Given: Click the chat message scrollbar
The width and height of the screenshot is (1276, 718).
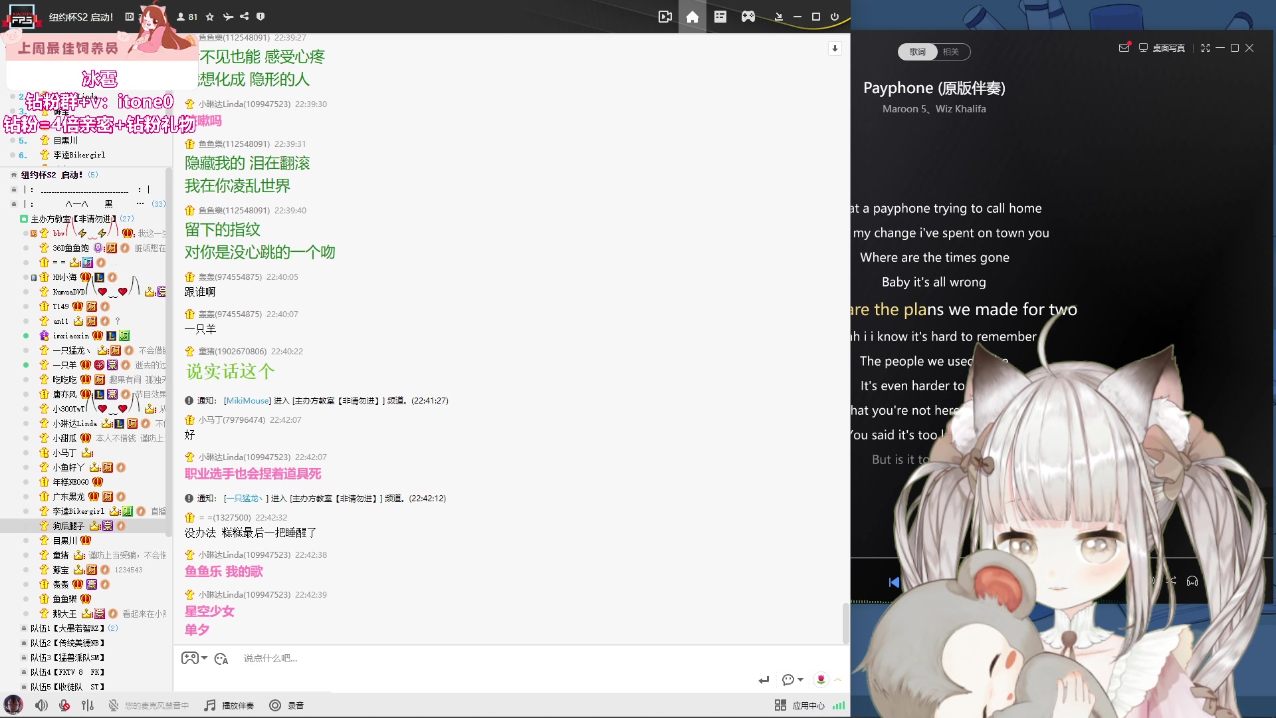Looking at the screenshot, I should pyautogui.click(x=845, y=622).
